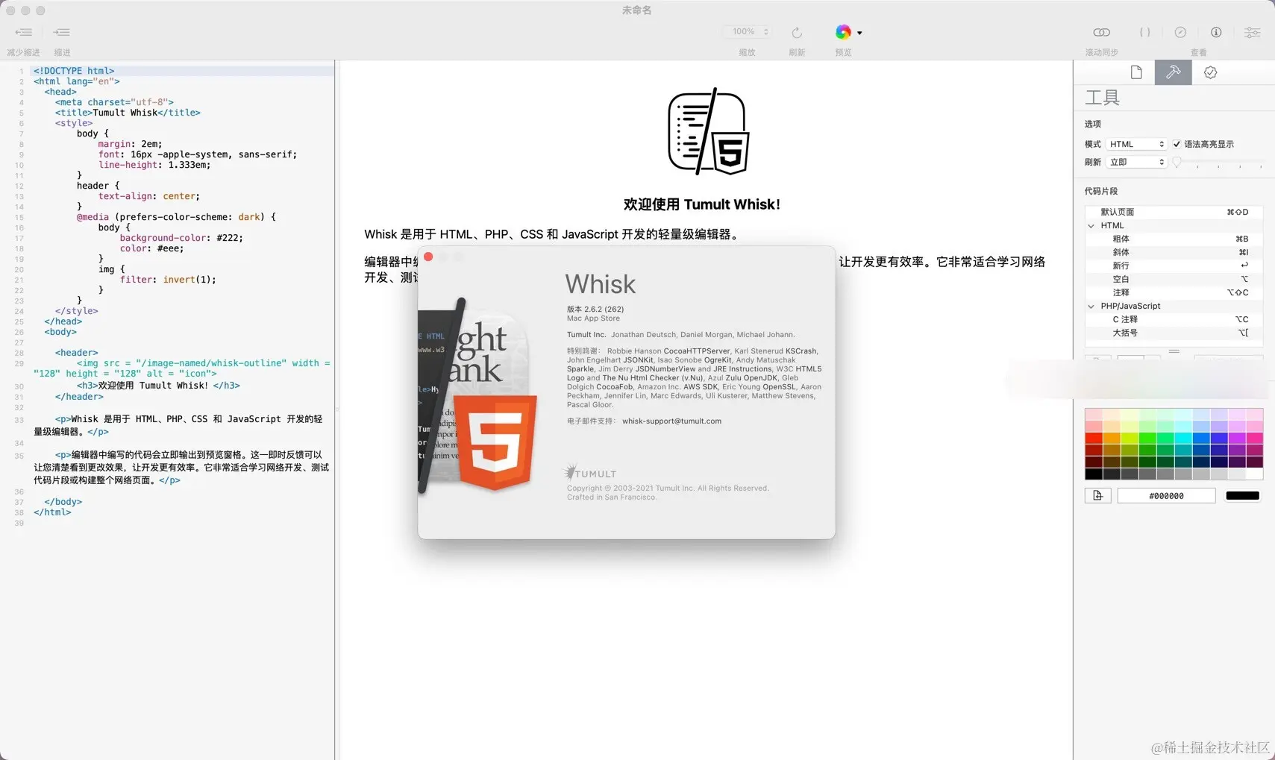The height and width of the screenshot is (760, 1275).
Task: Pick the cyan swatch in color grid
Action: click(x=1182, y=439)
